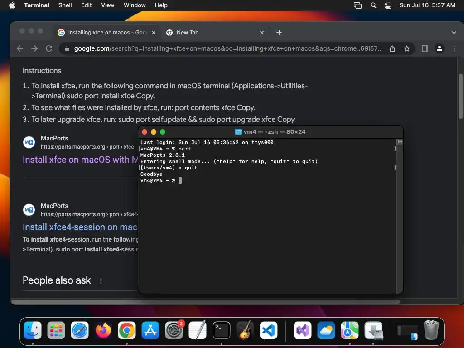Switch to the 'installing xfce on macos' Chrome tab

point(107,33)
